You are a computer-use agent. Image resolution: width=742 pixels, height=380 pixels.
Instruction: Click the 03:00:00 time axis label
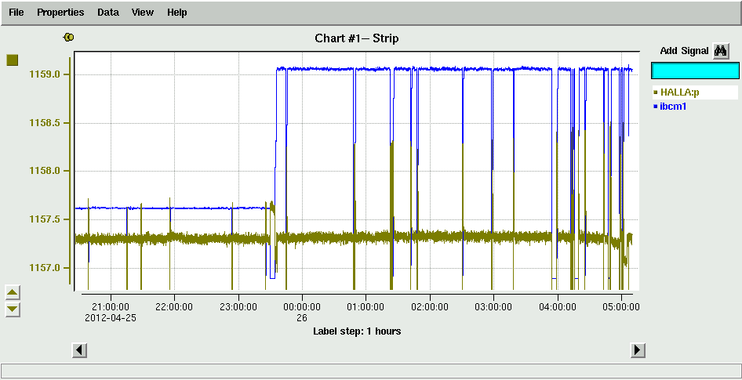[493, 306]
